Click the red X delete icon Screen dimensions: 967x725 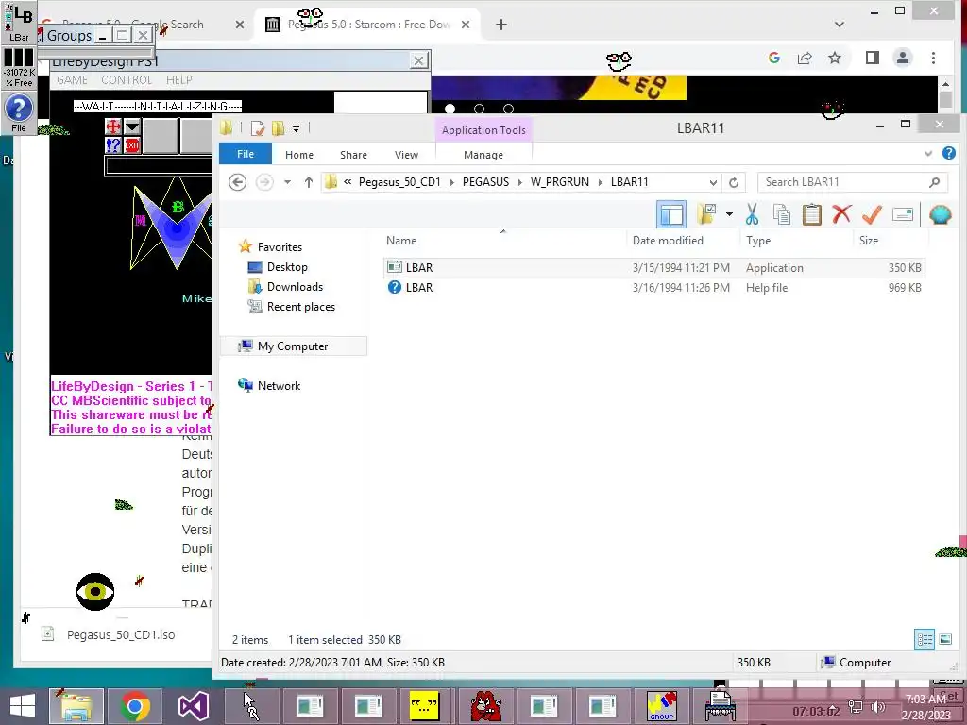point(841,214)
